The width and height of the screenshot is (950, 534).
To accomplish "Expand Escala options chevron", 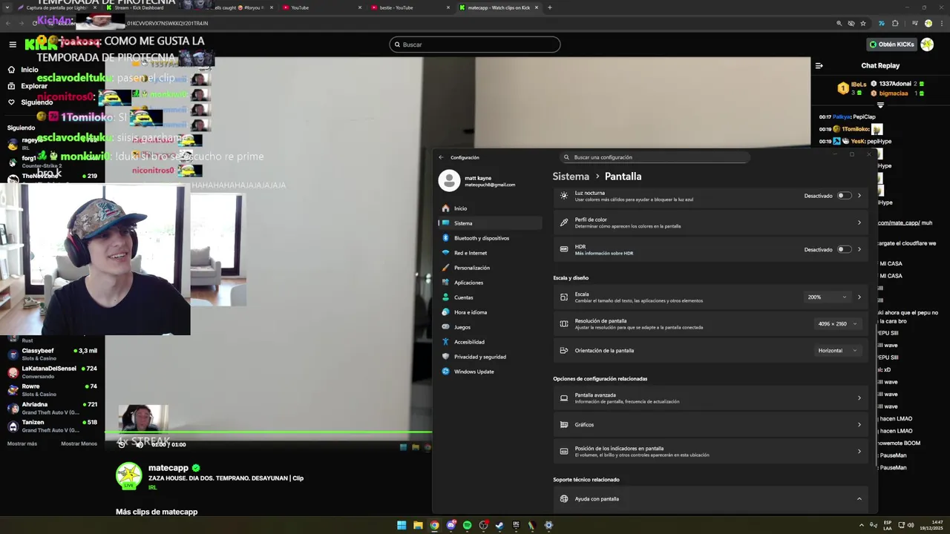I will tap(859, 297).
